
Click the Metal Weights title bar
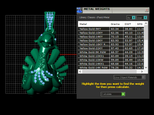[x=113, y=10]
